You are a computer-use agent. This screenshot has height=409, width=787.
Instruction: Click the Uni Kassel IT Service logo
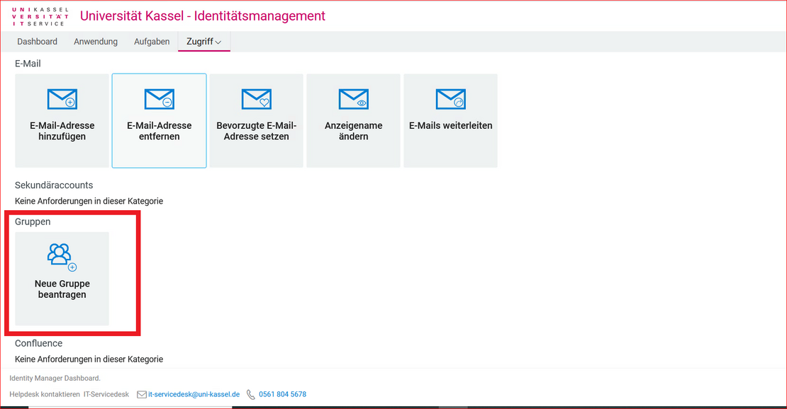click(x=41, y=16)
